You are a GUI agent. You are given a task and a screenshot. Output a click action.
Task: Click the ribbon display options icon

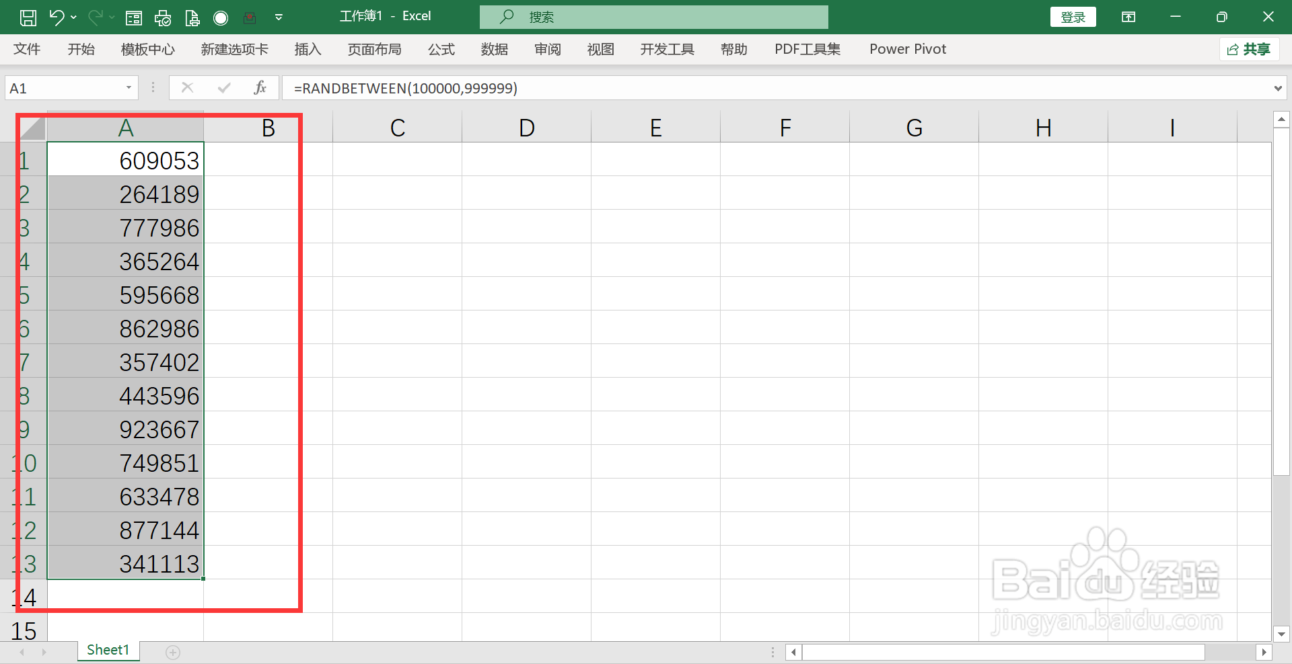coord(1128,17)
